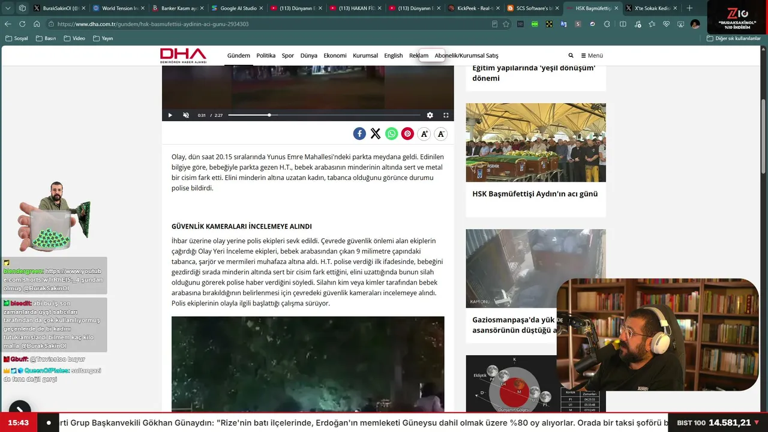Viewport: 768px width, 432px height.
Task: Open the DHA site search
Action: 571,56
